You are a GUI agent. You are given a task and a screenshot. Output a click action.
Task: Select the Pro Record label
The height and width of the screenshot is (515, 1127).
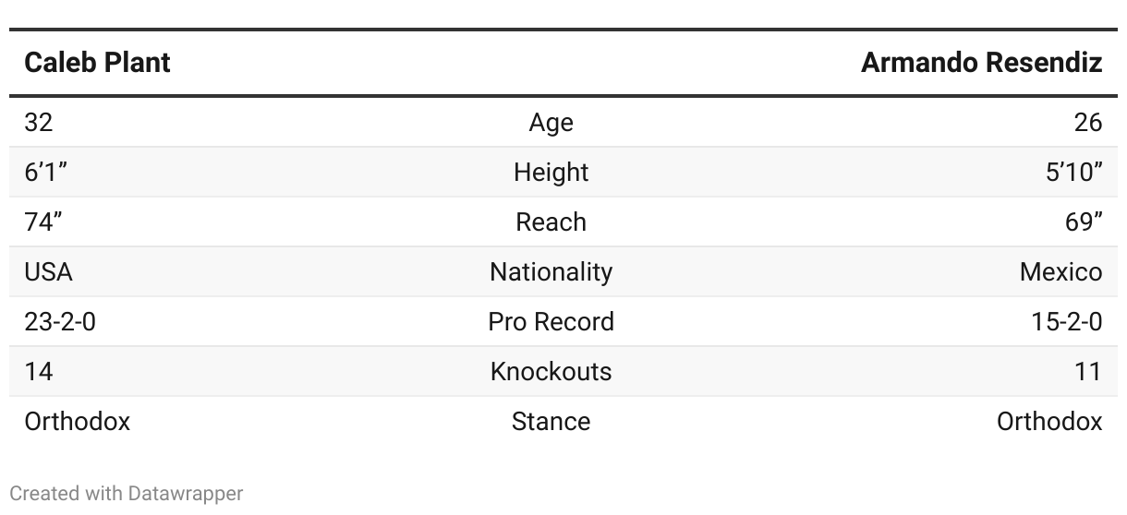click(551, 322)
